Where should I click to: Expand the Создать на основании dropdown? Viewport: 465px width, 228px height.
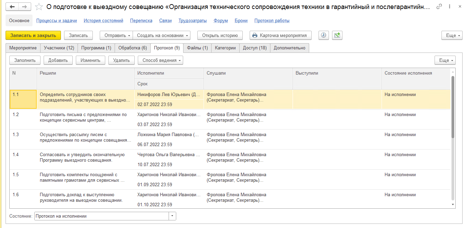pyautogui.click(x=162, y=35)
